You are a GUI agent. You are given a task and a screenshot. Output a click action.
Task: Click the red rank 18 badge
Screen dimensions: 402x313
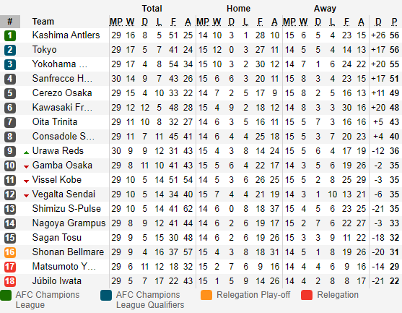[x=10, y=281]
